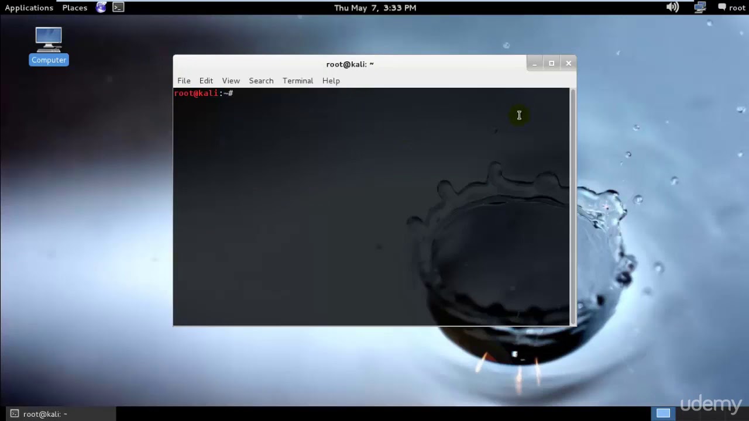Viewport: 749px width, 421px height.
Task: Click the Thu May 7 clock
Action: (x=375, y=8)
